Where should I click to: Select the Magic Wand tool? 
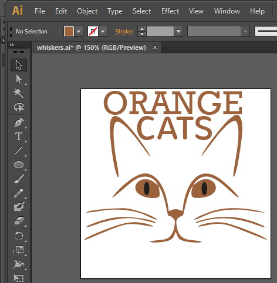[x=19, y=93]
